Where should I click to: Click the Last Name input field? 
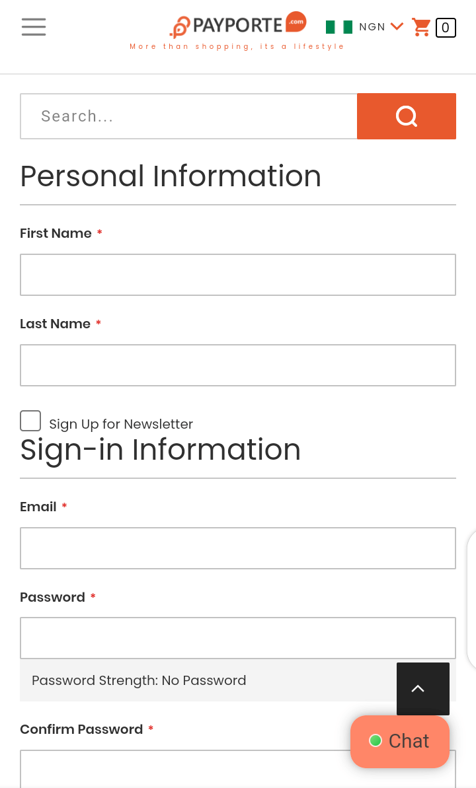238,365
